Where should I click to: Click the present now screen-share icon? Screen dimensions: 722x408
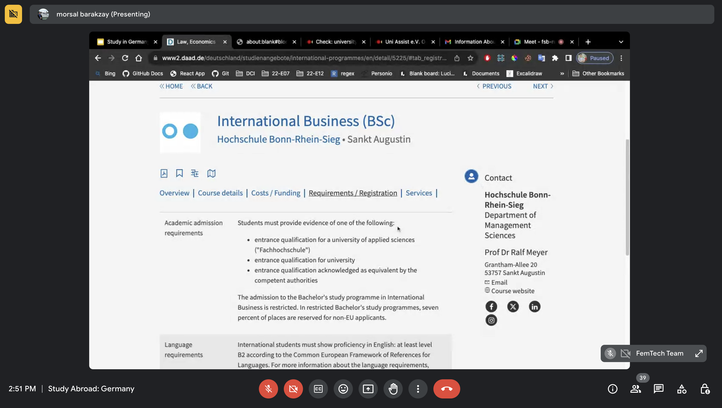click(x=368, y=389)
